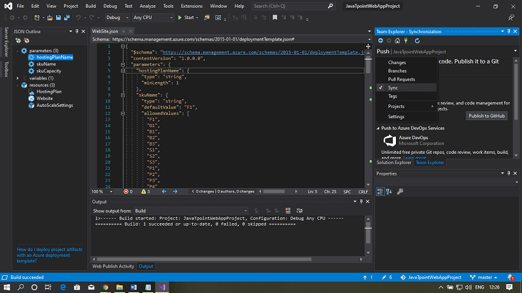
Task: Switch Properties to Categorized view
Action: 380,191
